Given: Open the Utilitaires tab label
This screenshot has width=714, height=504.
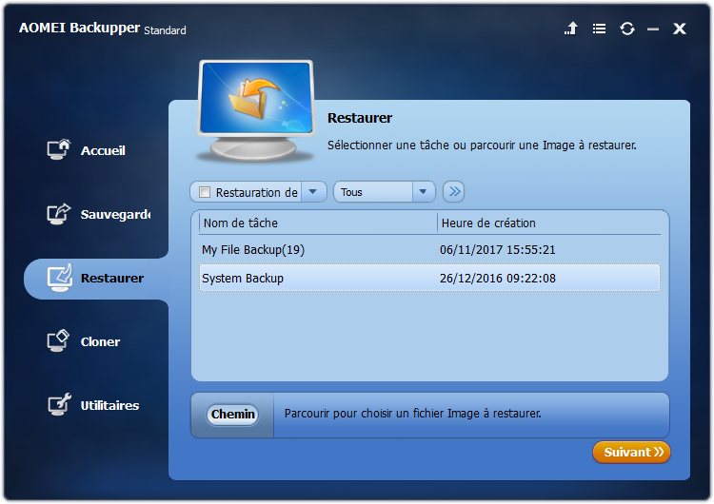Looking at the screenshot, I should coord(109,405).
